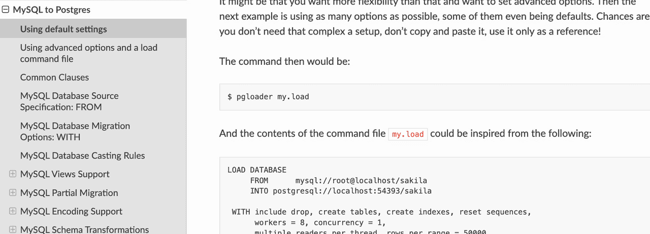Expand MySQL Partial Migration plus icon
650x234 pixels.
pyautogui.click(x=13, y=193)
